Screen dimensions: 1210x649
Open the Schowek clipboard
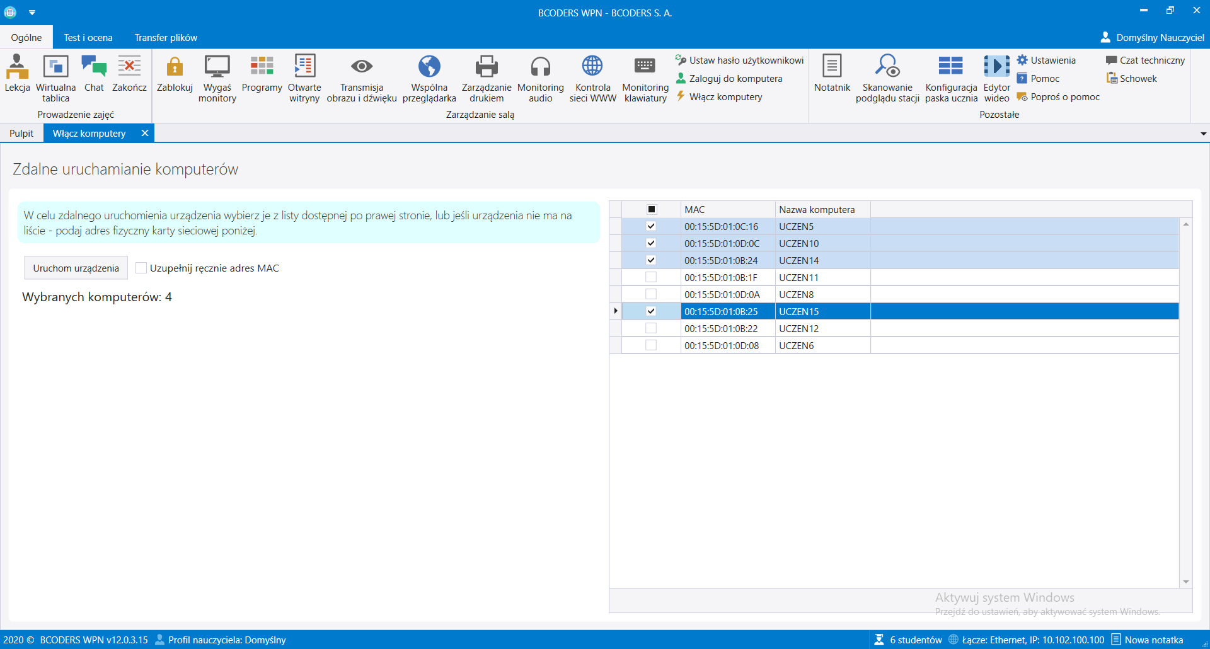click(1131, 79)
